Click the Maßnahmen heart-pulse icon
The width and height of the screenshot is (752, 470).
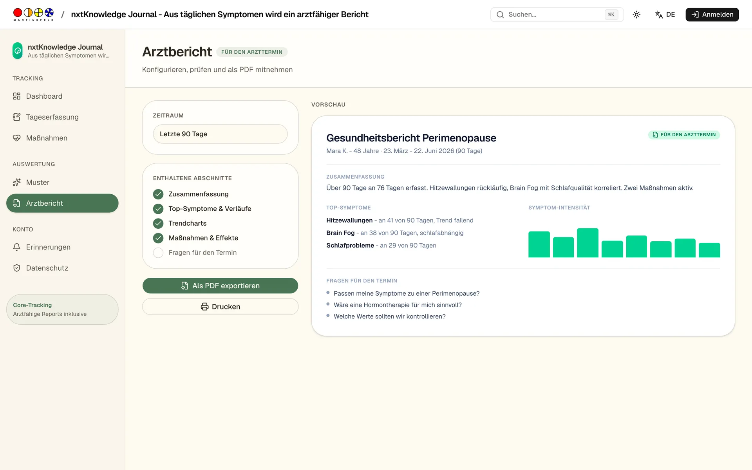point(16,138)
